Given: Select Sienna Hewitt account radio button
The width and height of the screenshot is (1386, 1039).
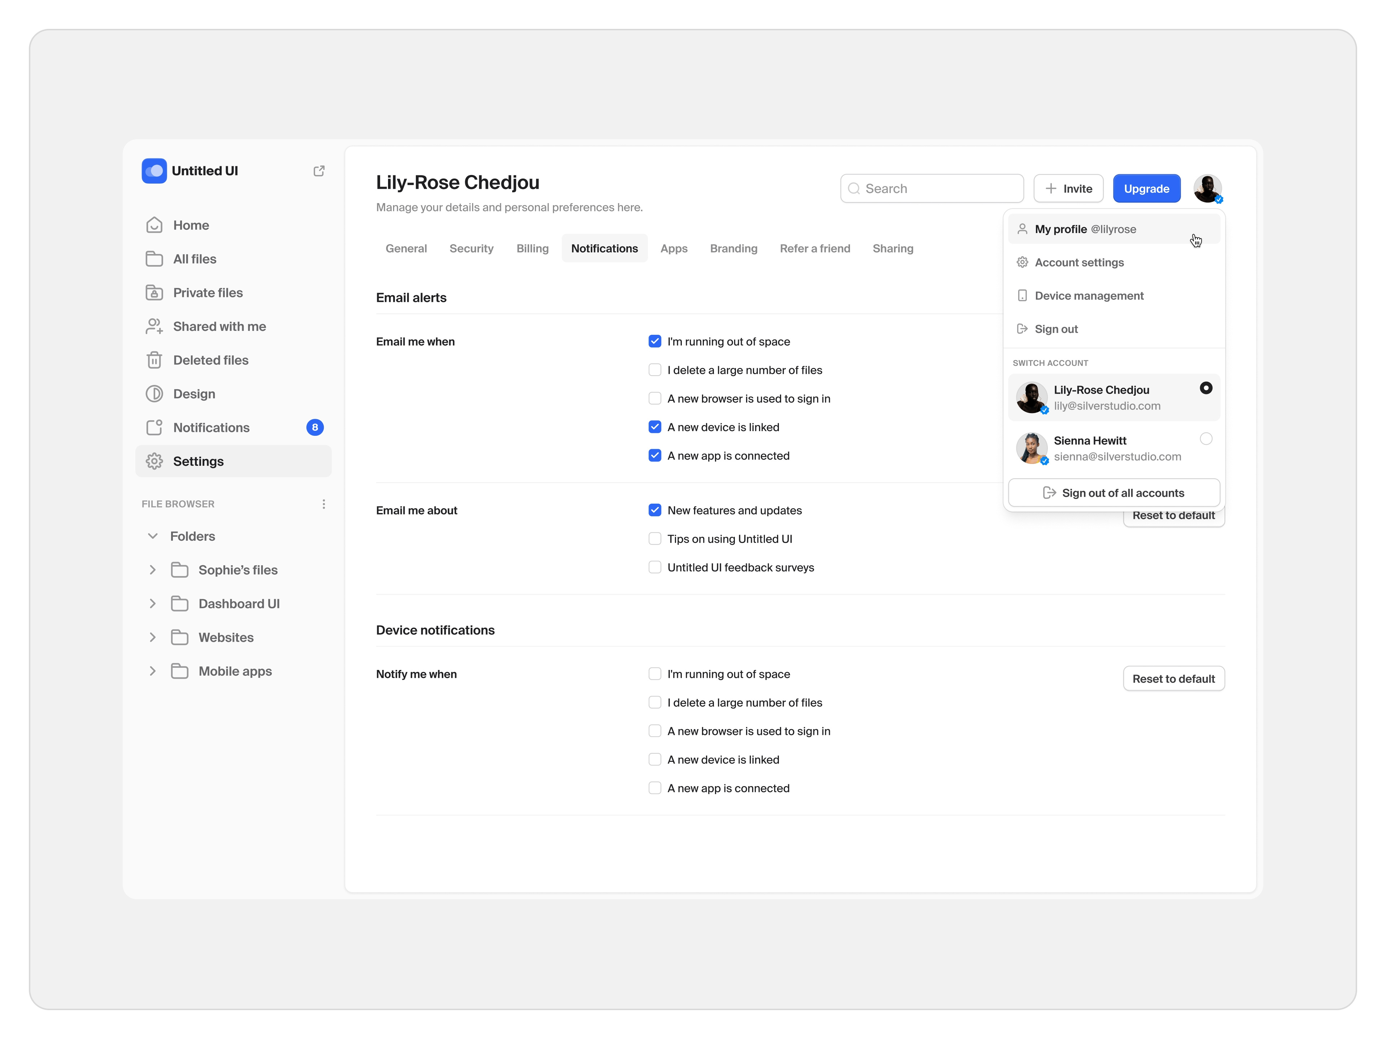Looking at the screenshot, I should tap(1206, 439).
